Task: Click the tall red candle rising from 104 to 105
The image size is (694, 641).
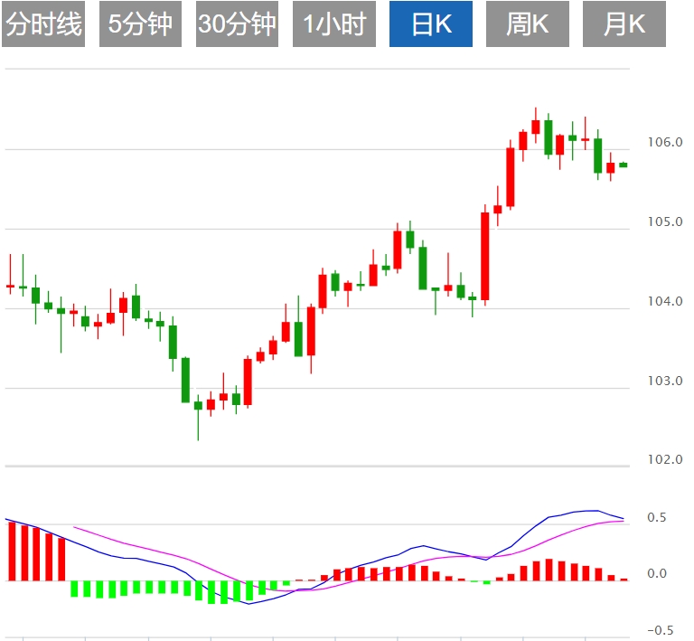Action: [x=485, y=257]
